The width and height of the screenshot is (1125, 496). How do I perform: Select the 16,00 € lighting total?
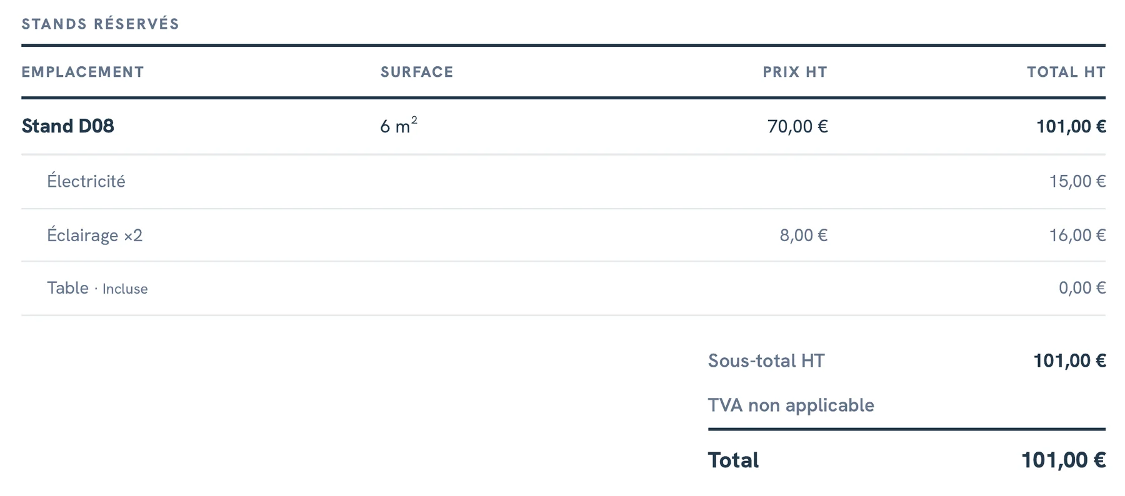1077,236
